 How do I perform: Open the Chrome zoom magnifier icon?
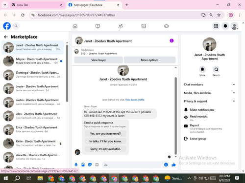(211, 15)
